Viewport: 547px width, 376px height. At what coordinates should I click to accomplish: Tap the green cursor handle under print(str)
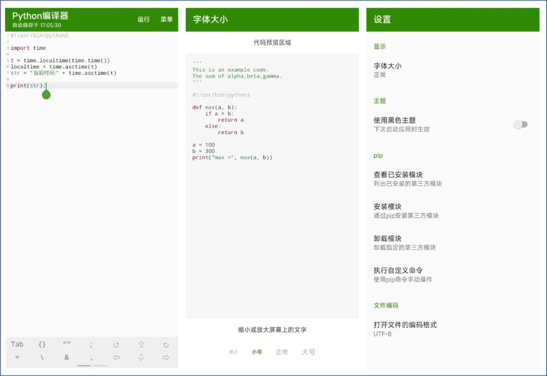[x=46, y=94]
